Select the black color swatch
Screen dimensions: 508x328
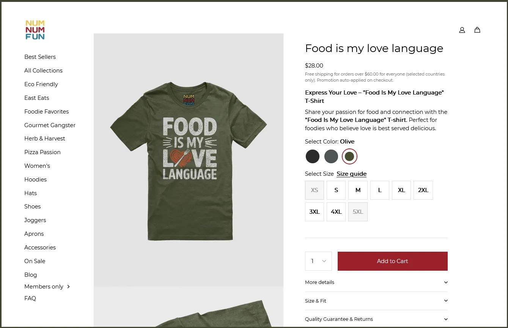313,156
